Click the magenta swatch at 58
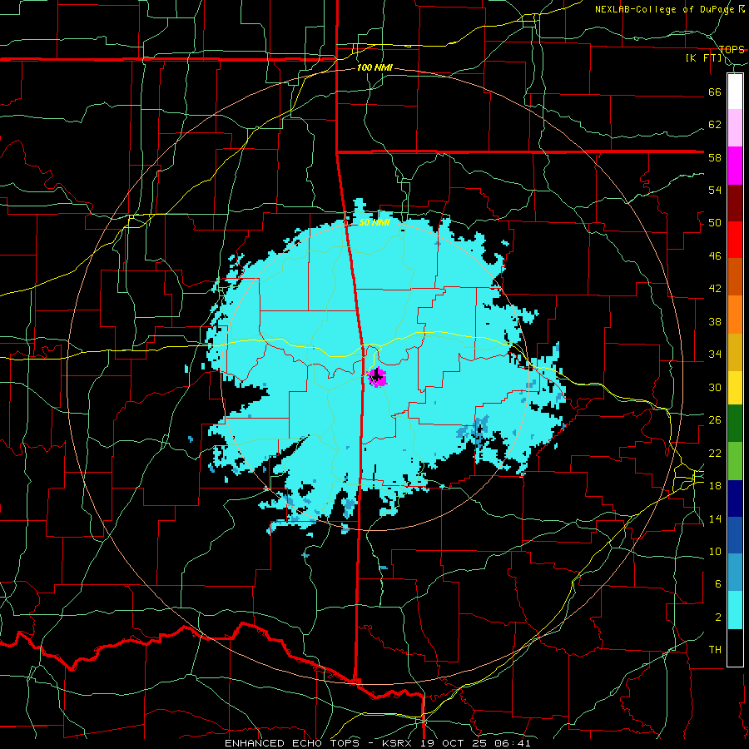 coord(735,166)
